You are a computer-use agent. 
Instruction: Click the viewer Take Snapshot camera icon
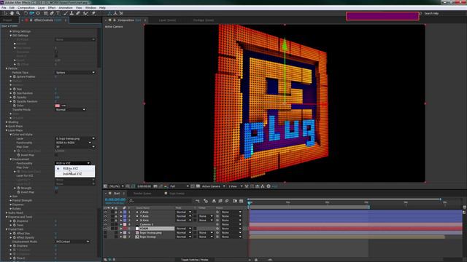tap(155, 186)
